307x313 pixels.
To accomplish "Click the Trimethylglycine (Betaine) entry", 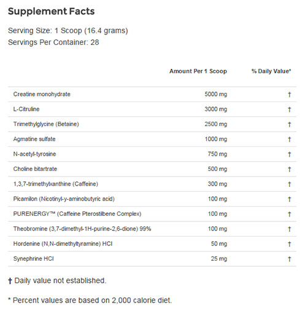I will pos(46,124).
